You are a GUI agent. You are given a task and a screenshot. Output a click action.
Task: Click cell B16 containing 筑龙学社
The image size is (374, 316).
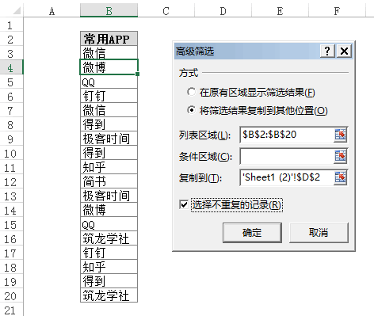coord(109,238)
